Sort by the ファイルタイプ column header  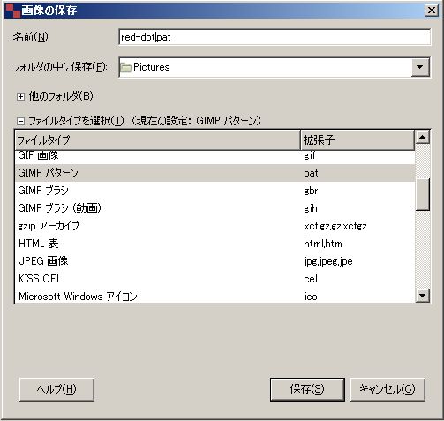pos(158,140)
